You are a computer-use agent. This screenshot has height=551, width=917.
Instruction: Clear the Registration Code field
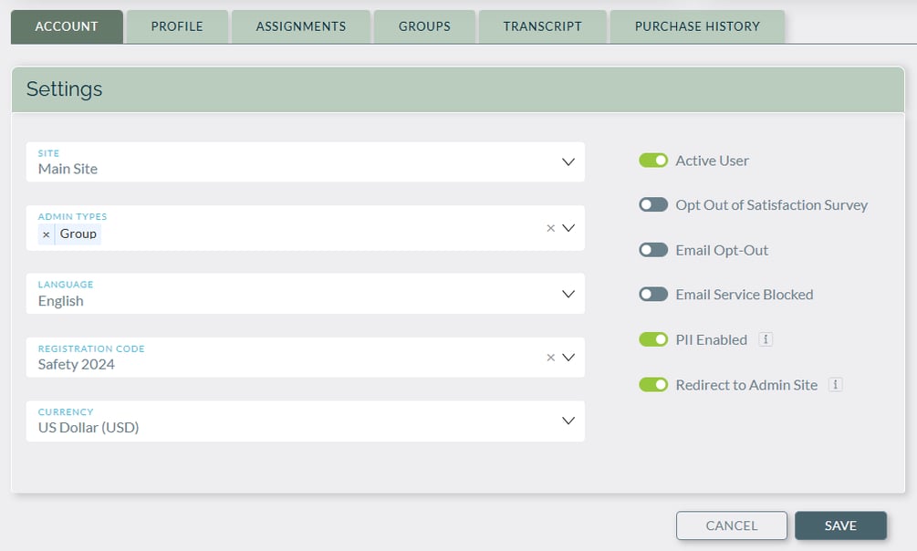pos(551,357)
